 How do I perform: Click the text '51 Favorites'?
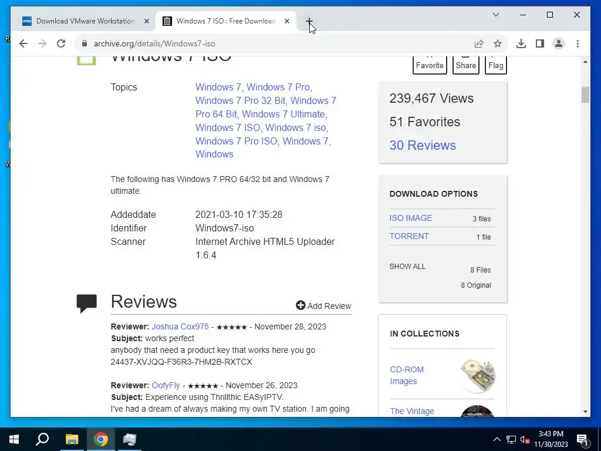point(425,122)
